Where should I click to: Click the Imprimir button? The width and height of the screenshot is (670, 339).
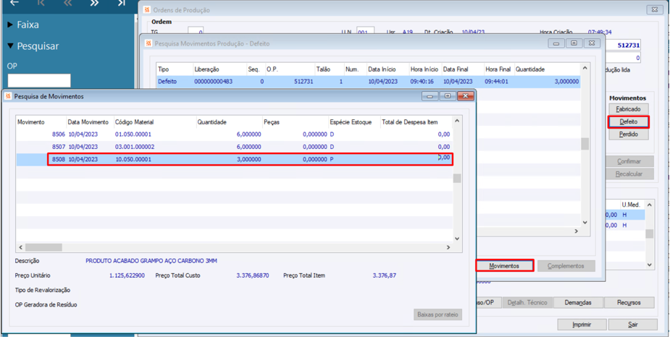pyautogui.click(x=582, y=325)
